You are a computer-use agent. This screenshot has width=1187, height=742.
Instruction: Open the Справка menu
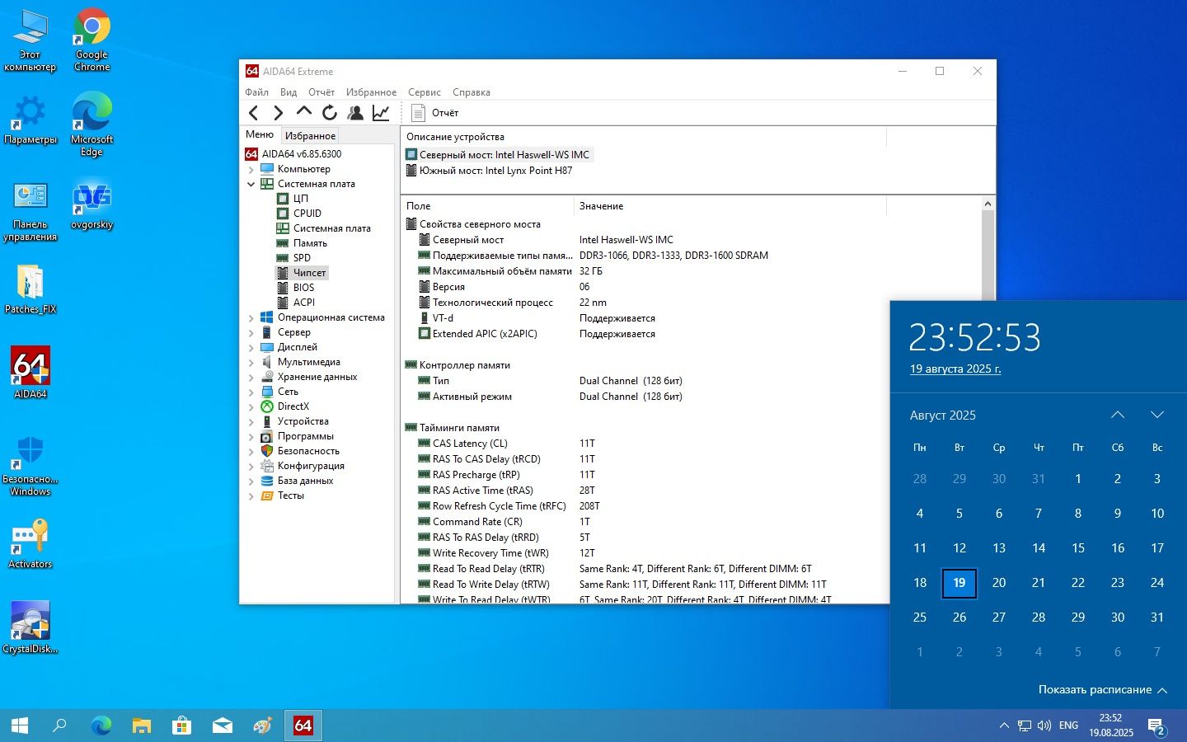(x=472, y=92)
